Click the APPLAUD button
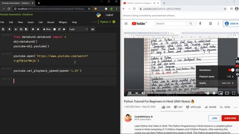This screenshot has width=239, height=134. pos(193,107)
